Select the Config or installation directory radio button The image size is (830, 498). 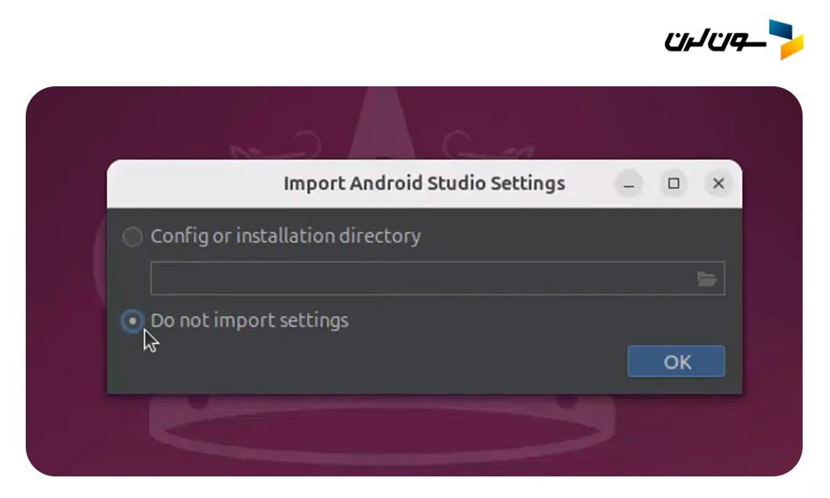(x=133, y=237)
